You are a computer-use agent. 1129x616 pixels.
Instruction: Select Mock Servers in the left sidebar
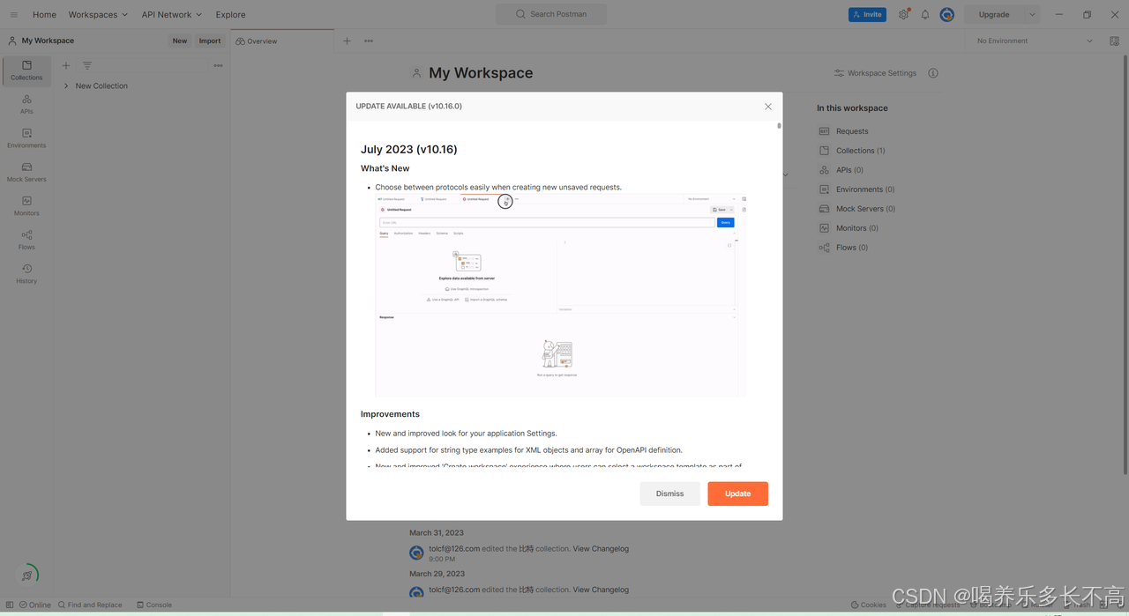coord(26,173)
